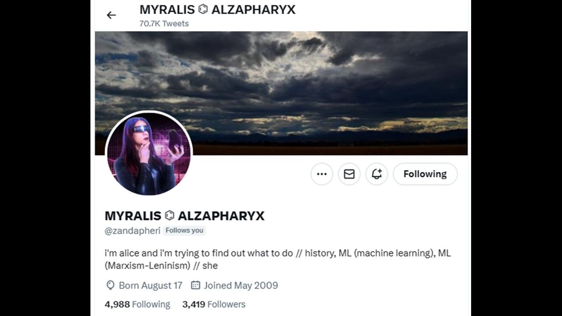View the cloudy sky header banner image
Viewport: 562px width, 316px height.
[281, 93]
